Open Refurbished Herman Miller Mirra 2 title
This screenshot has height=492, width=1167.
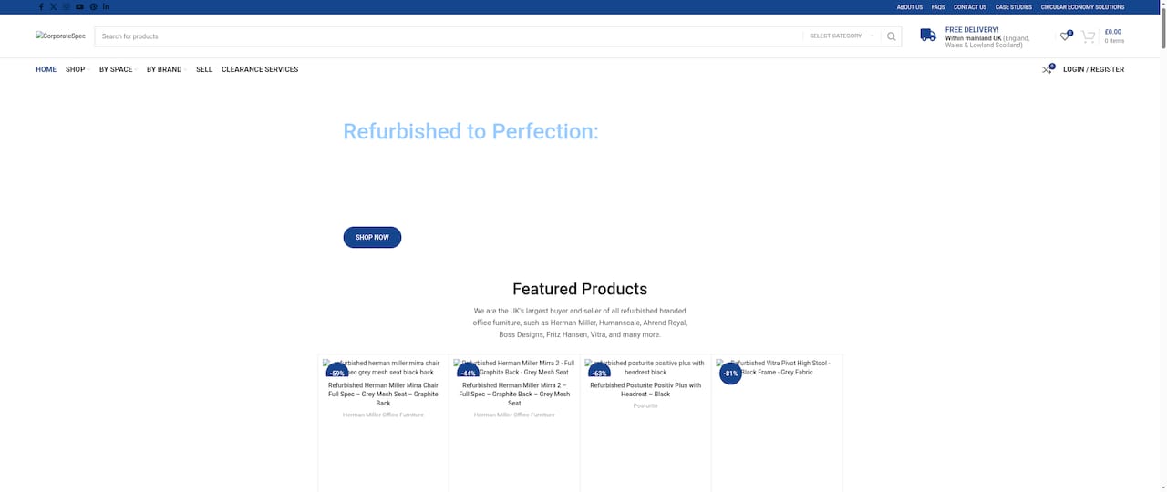tap(514, 394)
